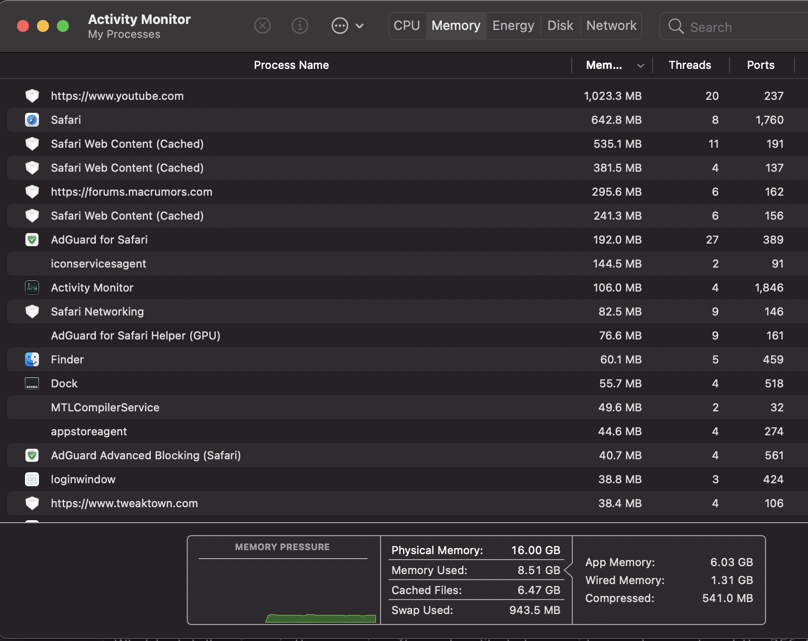The height and width of the screenshot is (641, 808).
Task: Switch to the Disk tab
Action: [560, 25]
